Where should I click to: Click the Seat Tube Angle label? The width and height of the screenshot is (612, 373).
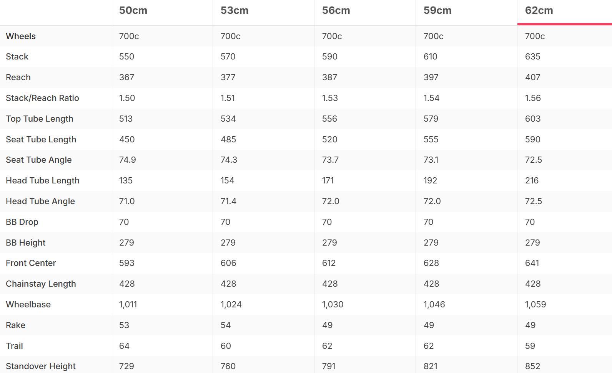(38, 160)
